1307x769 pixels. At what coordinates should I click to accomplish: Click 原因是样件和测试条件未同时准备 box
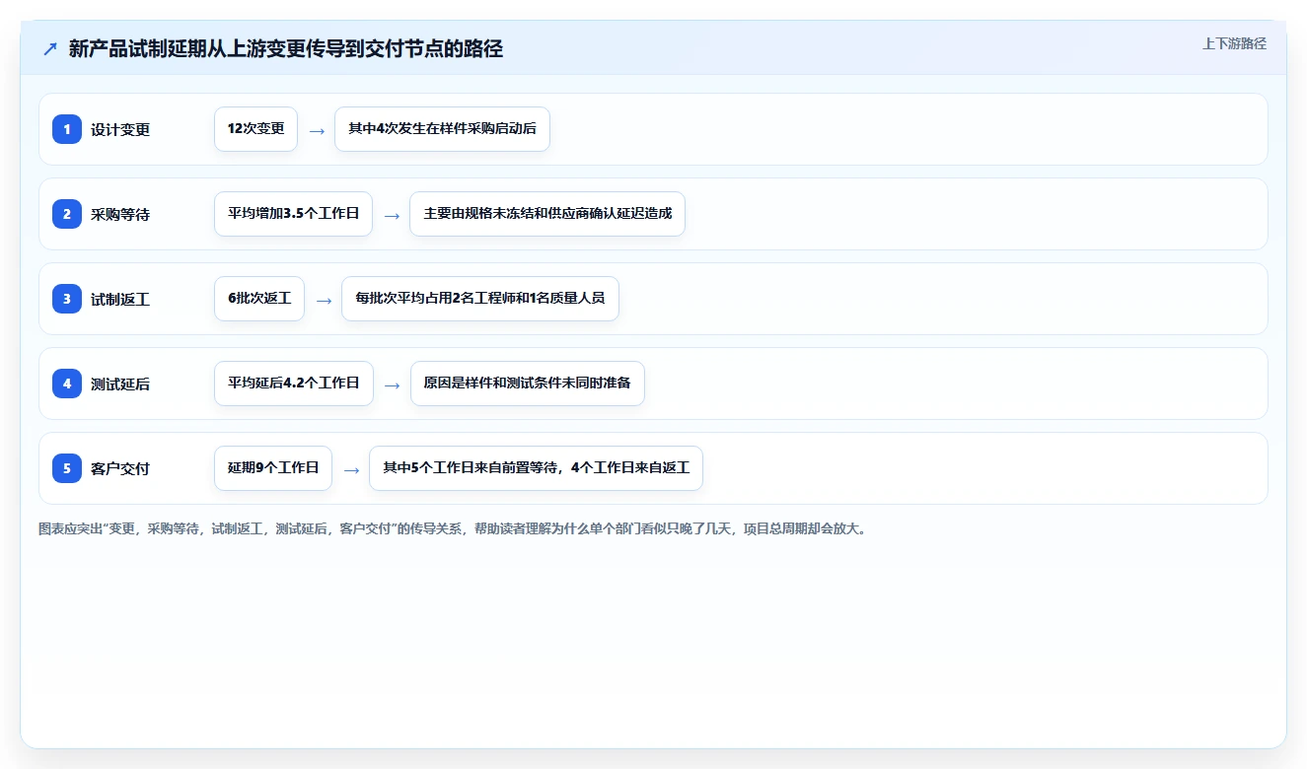(x=528, y=384)
